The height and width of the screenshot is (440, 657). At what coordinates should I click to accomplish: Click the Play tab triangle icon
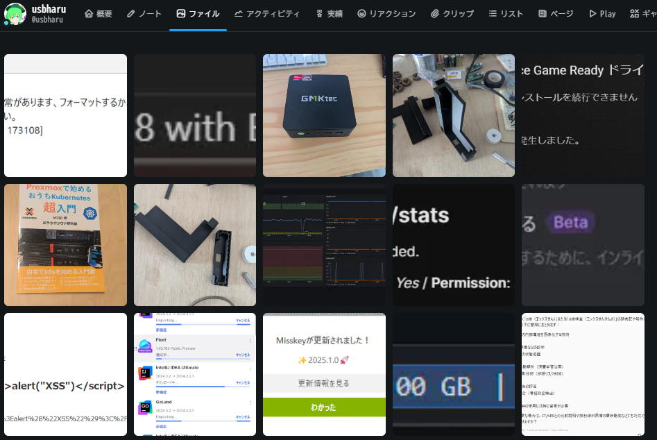[592, 14]
